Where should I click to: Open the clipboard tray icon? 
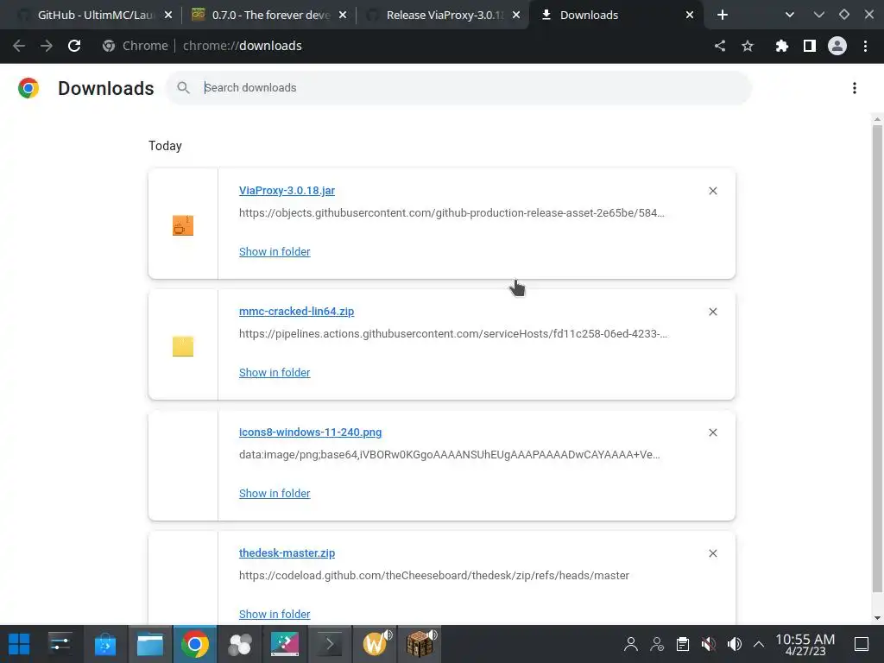(683, 644)
